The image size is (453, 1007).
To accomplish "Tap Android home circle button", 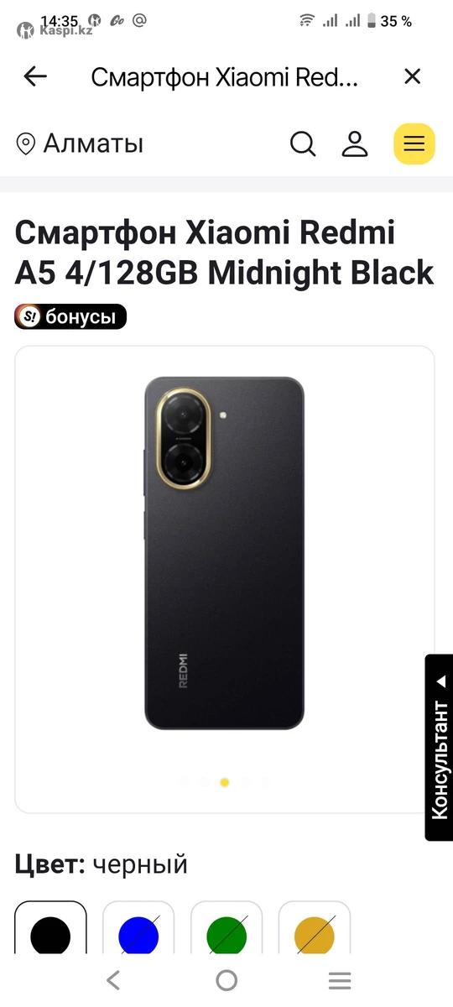I will 226,980.
